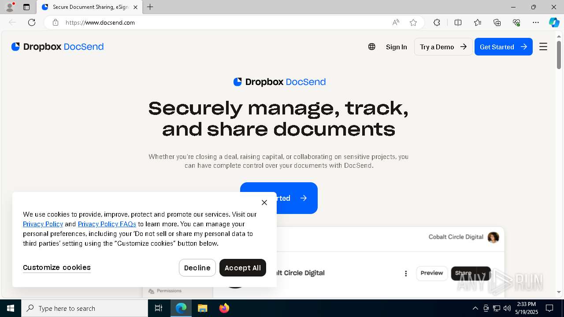Click the Cobalt Circle Digital header text
564x317 pixels.
click(456, 237)
